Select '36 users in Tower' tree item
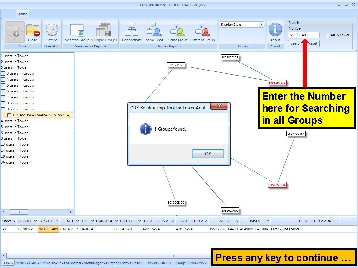Screen dimensions: 358x268 click(x=15, y=162)
